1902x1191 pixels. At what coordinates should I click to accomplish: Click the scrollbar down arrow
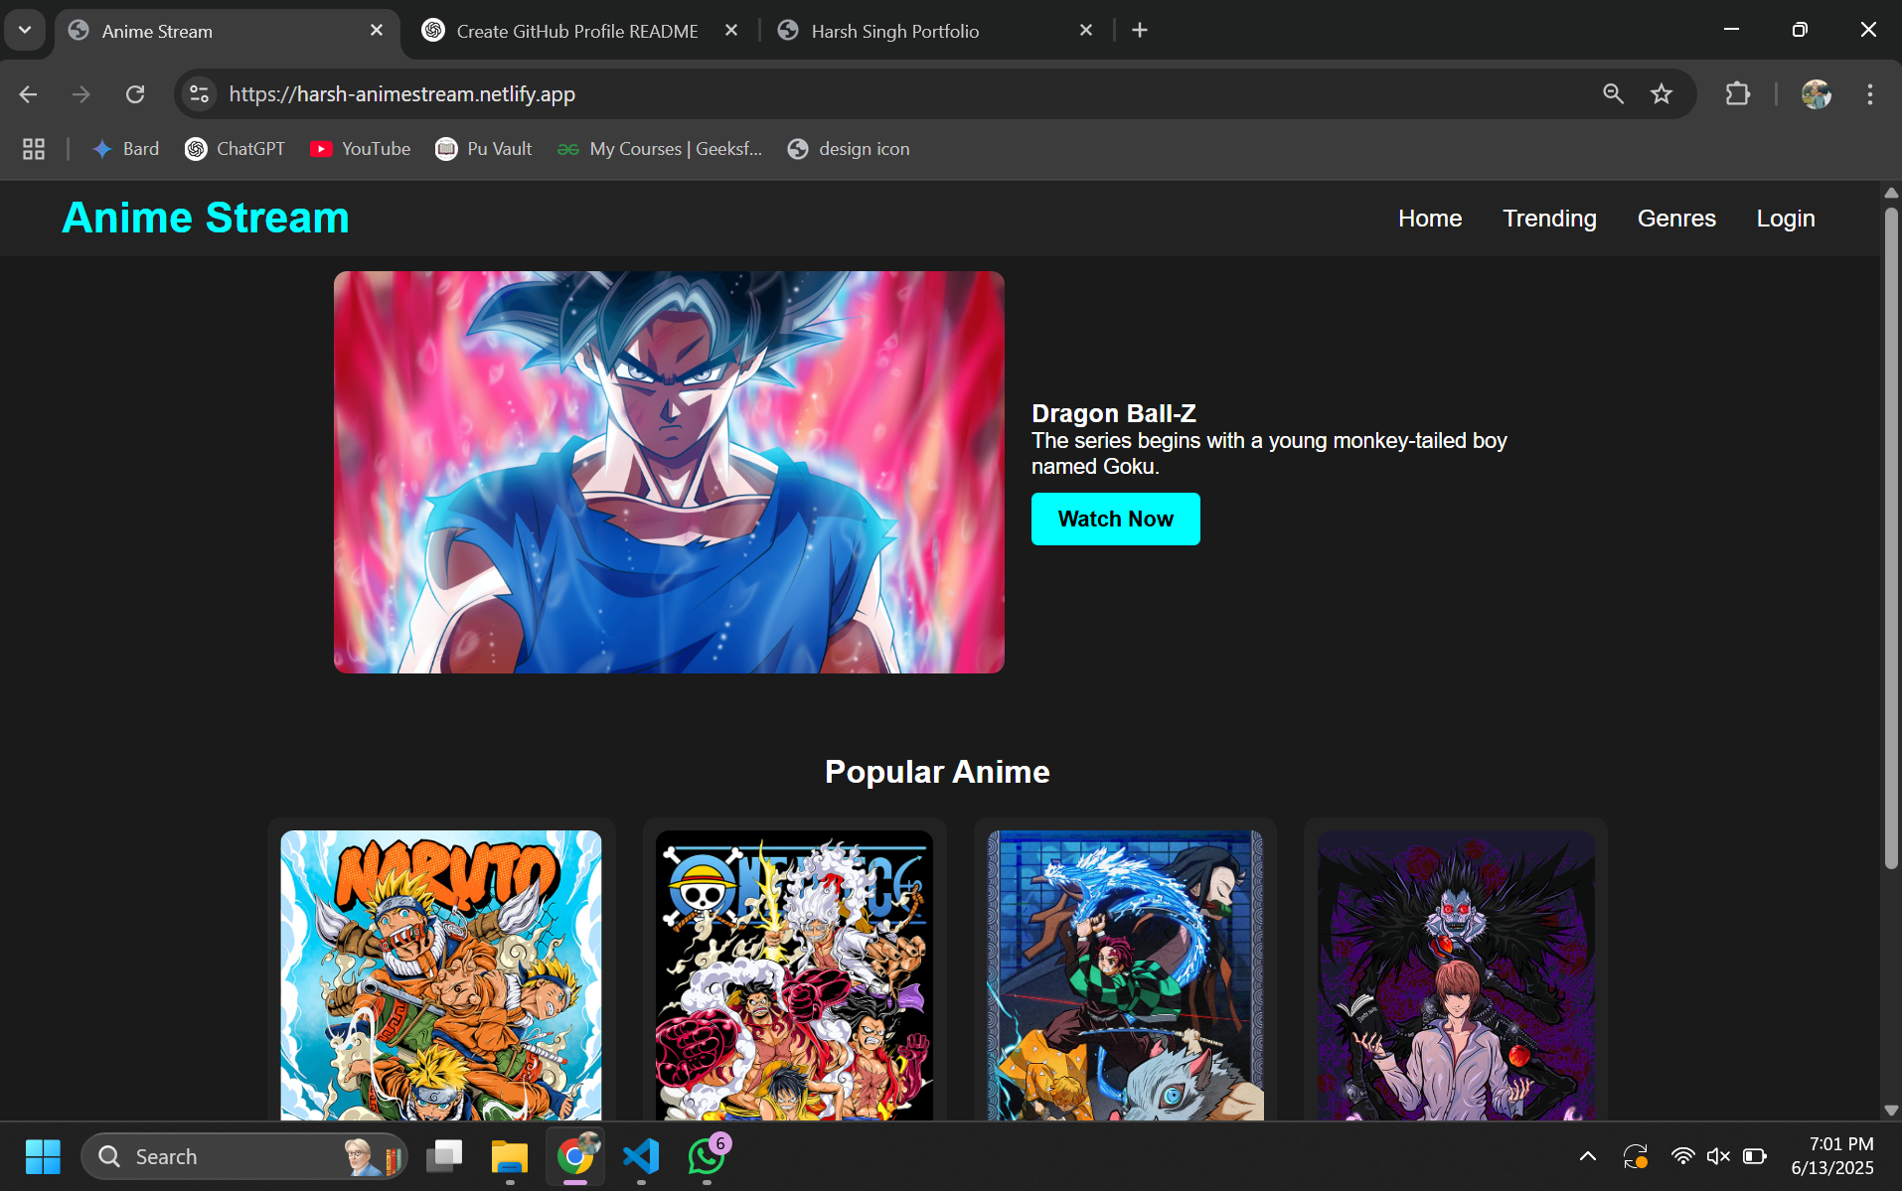coord(1891,1111)
